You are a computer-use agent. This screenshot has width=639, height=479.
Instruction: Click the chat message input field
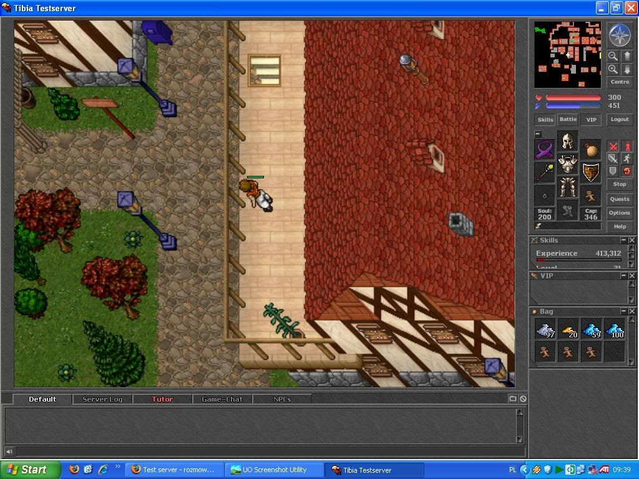(x=270, y=452)
